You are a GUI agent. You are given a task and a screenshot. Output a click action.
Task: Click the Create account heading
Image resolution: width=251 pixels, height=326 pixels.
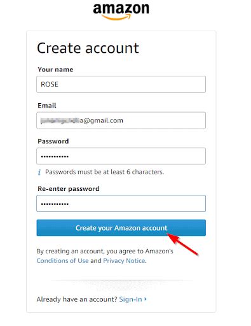(88, 48)
